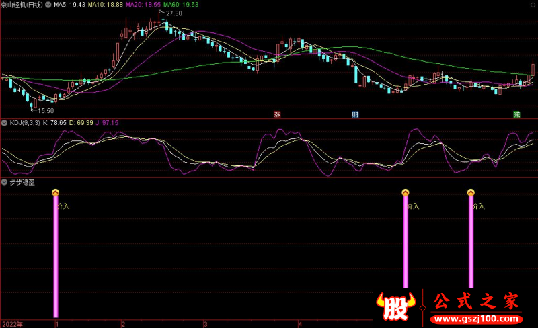Click the first 介入 signal icon

click(56, 194)
